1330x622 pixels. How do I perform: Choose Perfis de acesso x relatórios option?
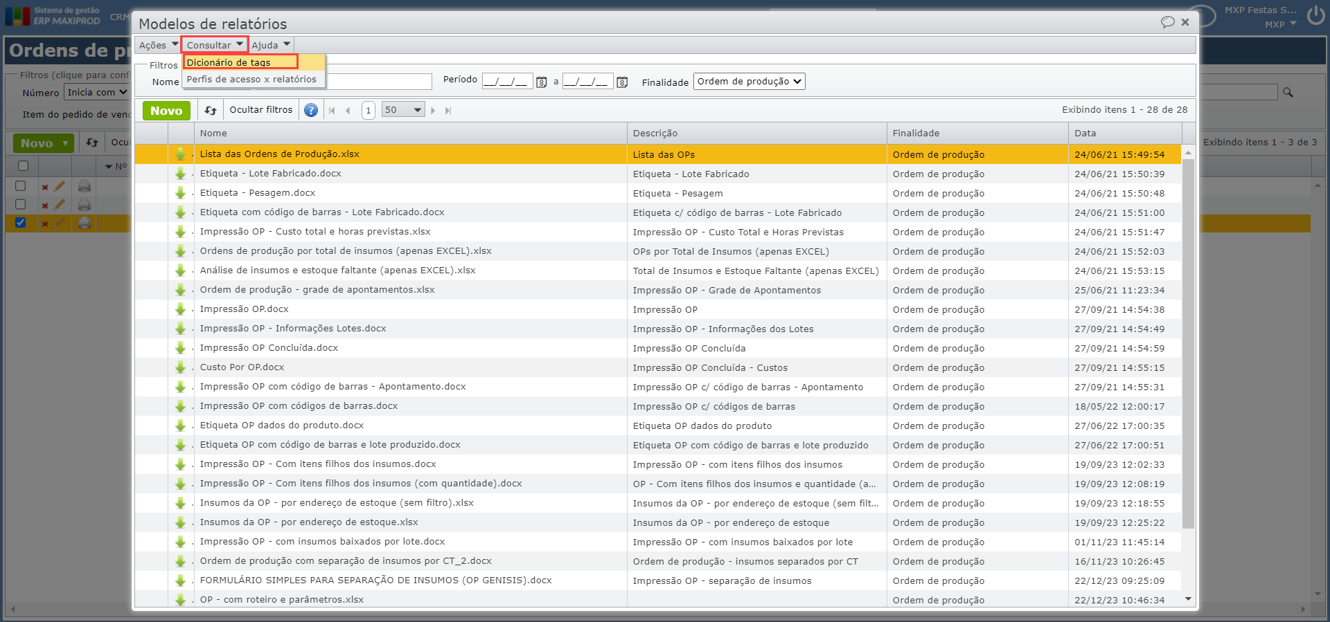[251, 80]
